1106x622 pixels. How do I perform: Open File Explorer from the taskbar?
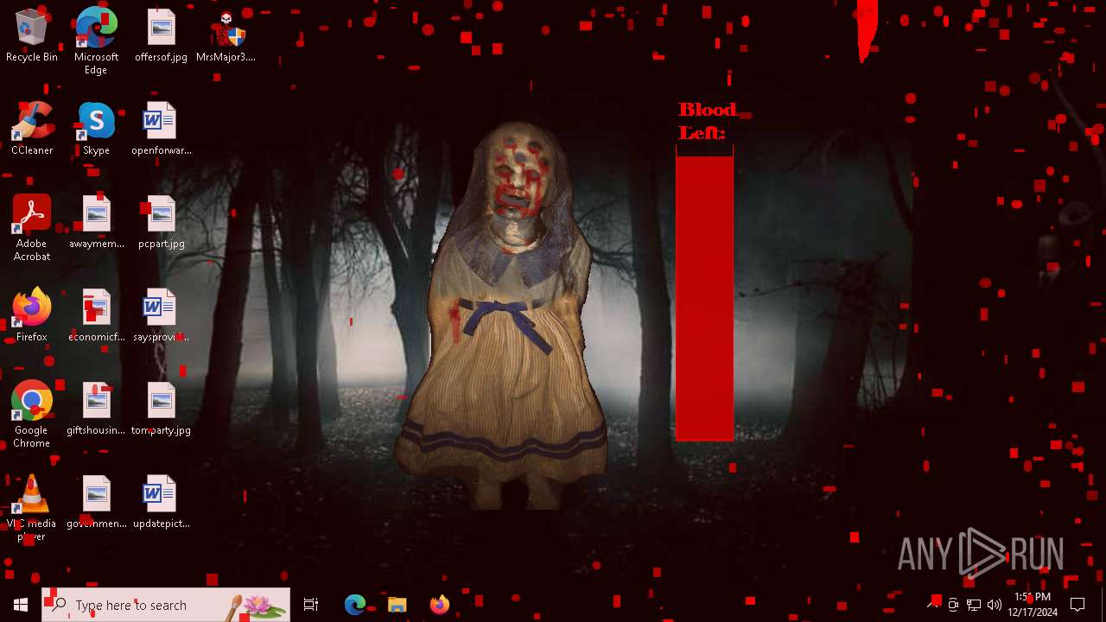click(397, 605)
